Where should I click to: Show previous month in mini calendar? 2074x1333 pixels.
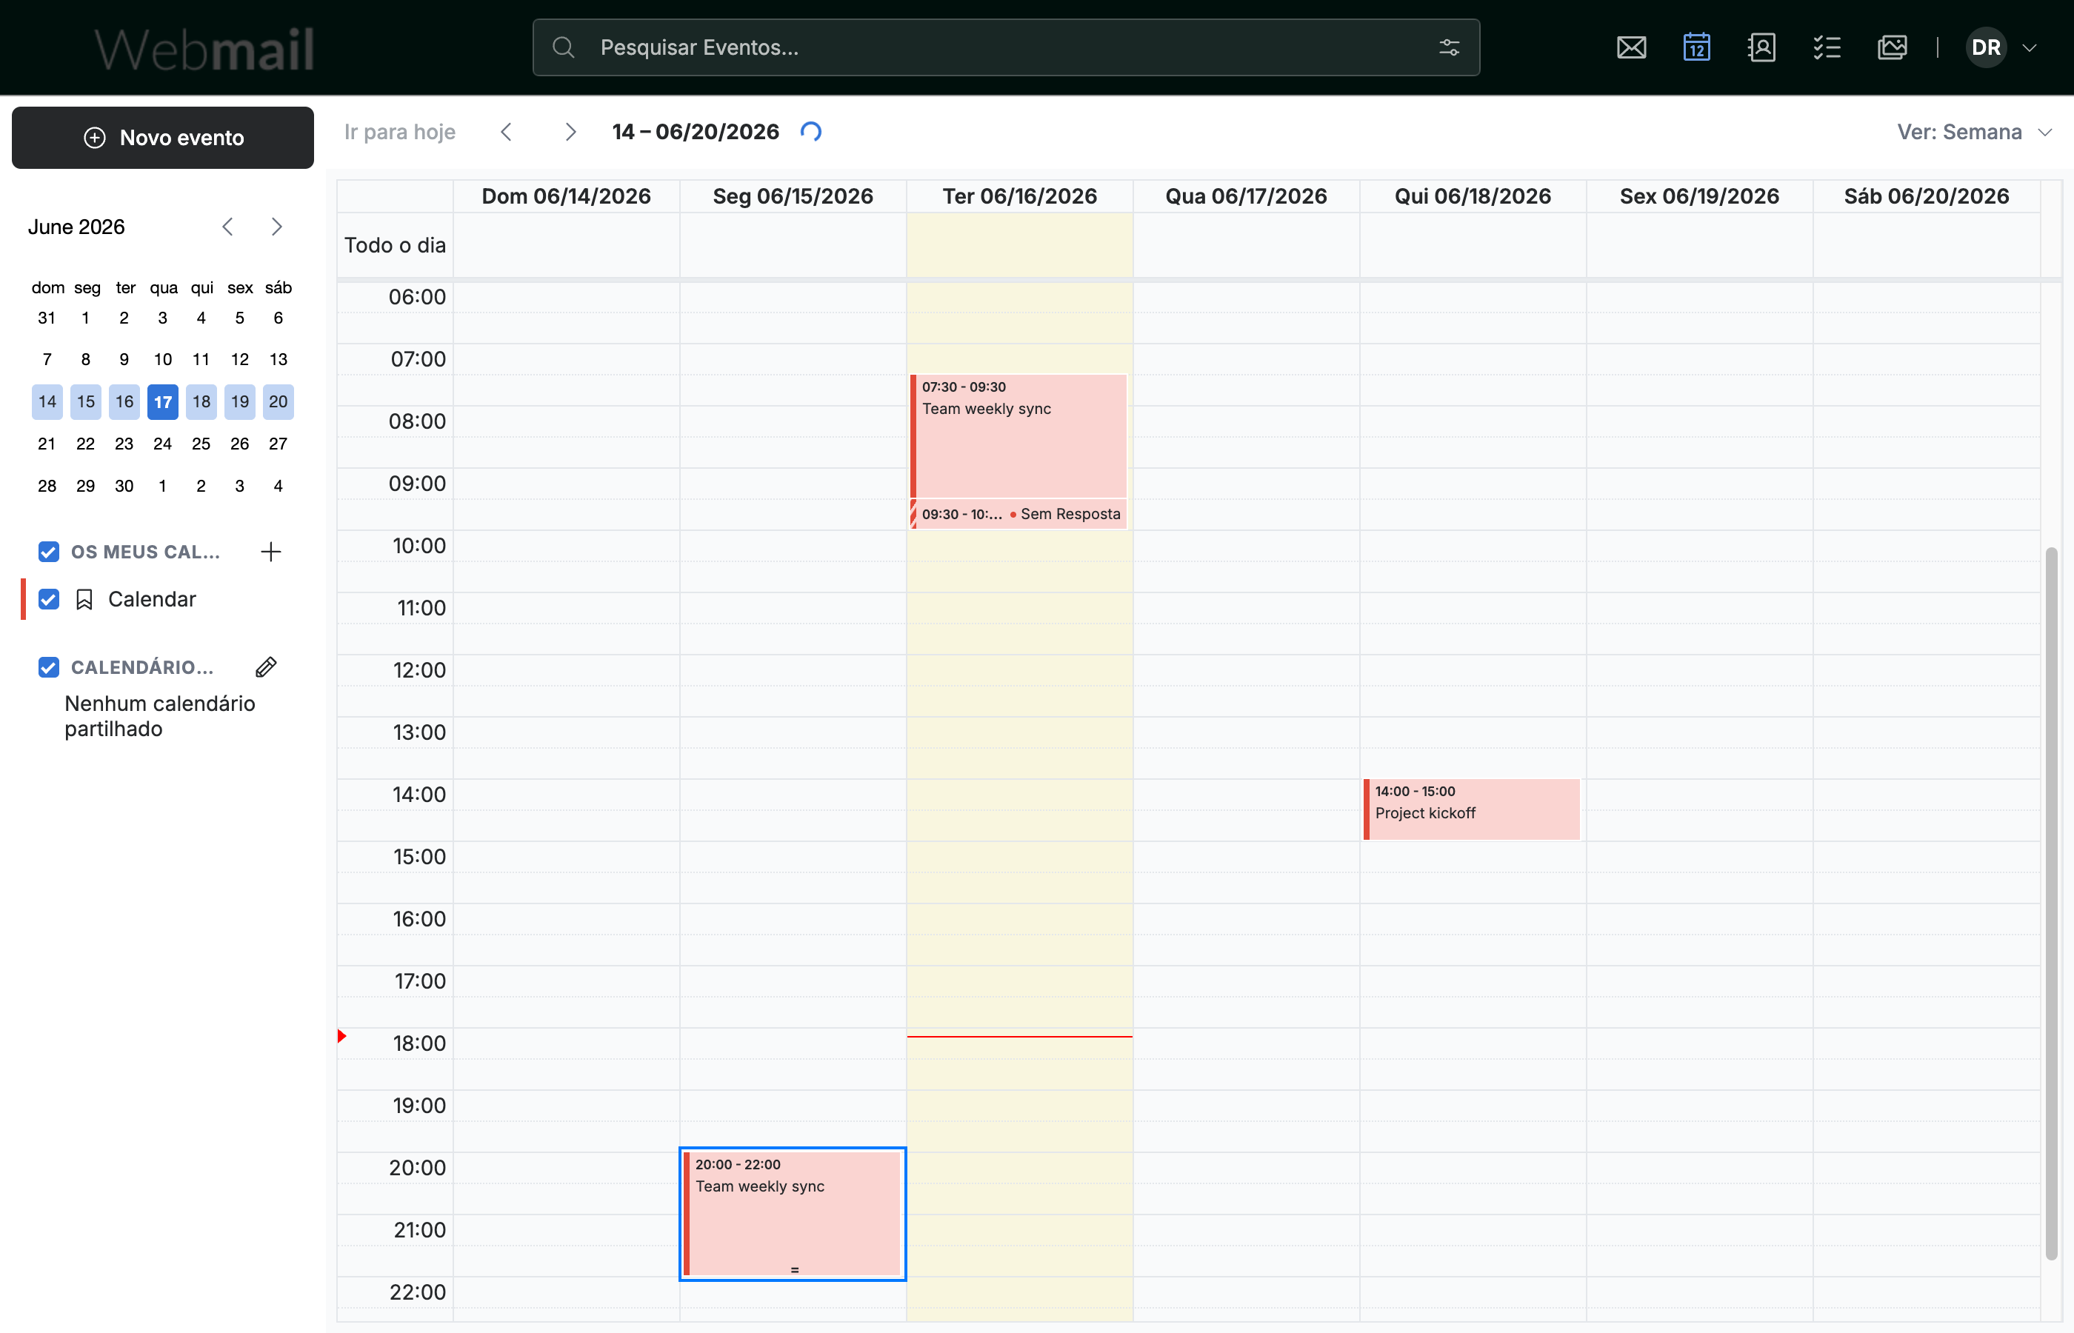click(227, 227)
